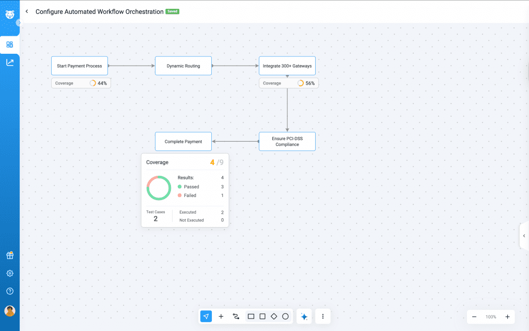This screenshot has width=529, height=331.
Task: Open the AI sparkle assistant
Action: (304, 317)
